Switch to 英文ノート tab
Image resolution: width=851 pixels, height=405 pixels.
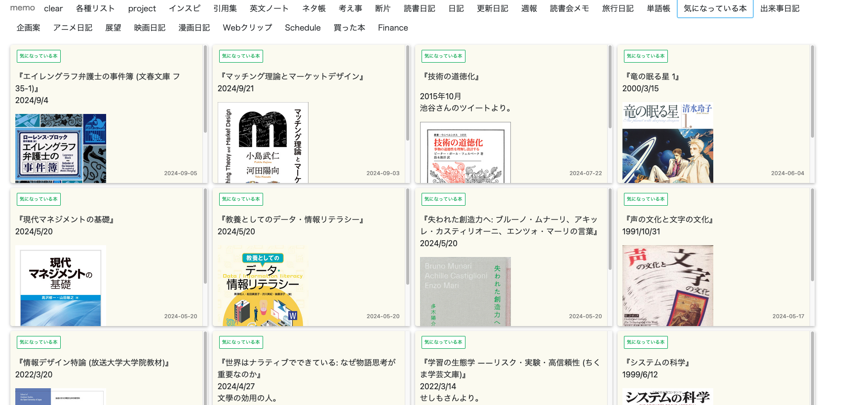click(269, 8)
